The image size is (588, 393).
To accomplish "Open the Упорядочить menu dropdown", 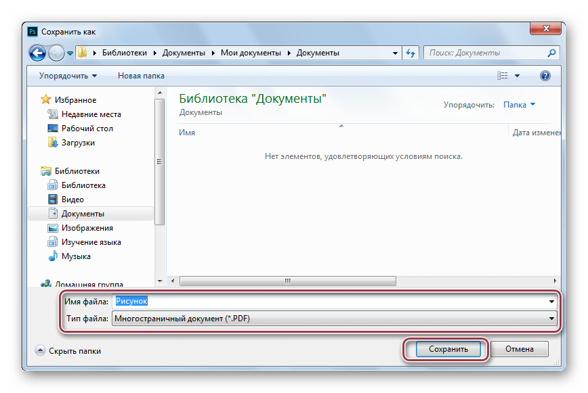I will pos(68,76).
